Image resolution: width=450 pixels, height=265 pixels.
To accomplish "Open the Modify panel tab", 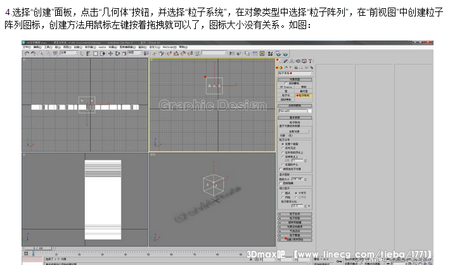I will point(285,62).
